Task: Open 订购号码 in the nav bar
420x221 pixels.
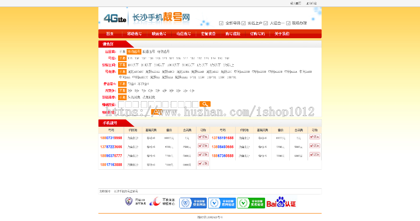Action: pos(258,34)
